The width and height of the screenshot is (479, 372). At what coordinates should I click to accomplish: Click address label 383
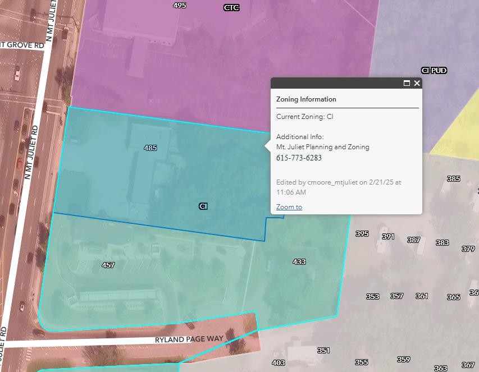pos(442,242)
